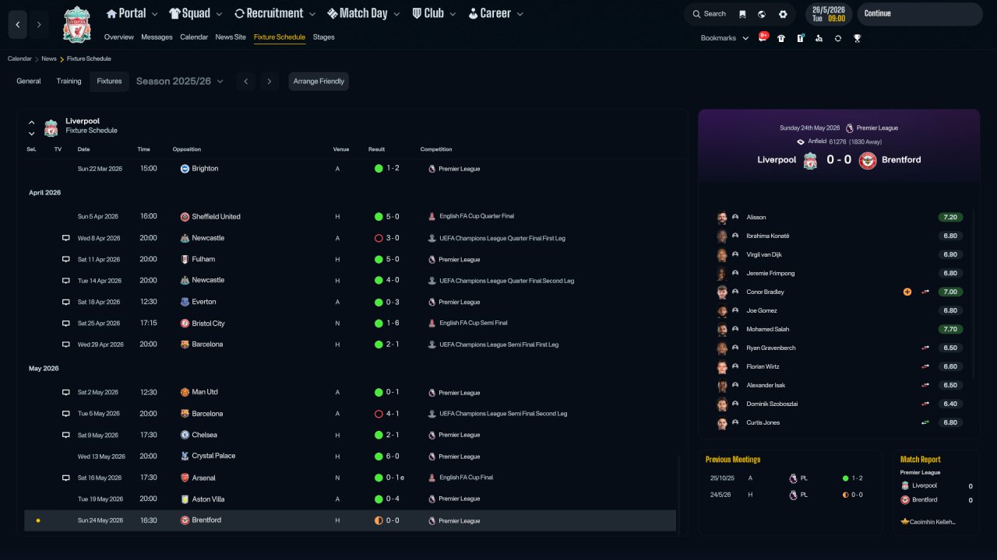Go to the previous season with the left chevron
The image size is (997, 560).
(x=245, y=82)
